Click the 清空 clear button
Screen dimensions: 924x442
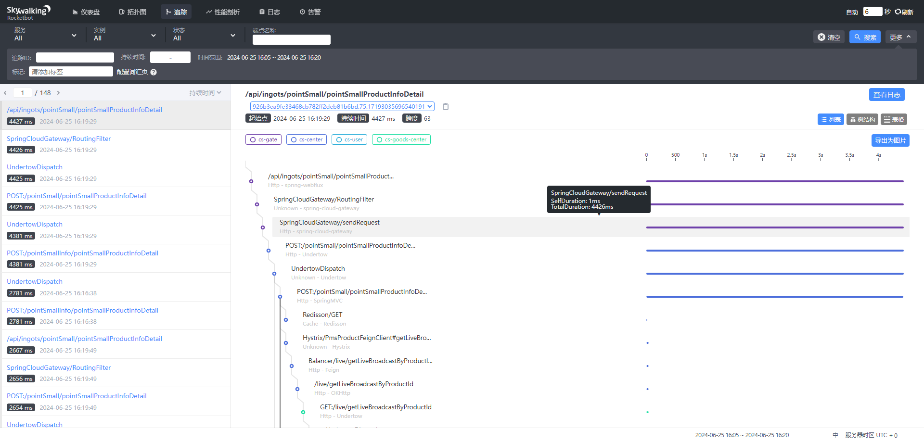click(829, 37)
